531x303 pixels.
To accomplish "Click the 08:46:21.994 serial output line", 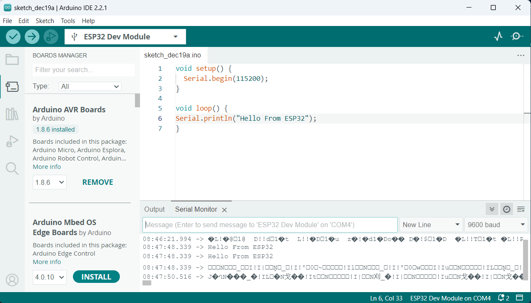I will (x=333, y=239).
